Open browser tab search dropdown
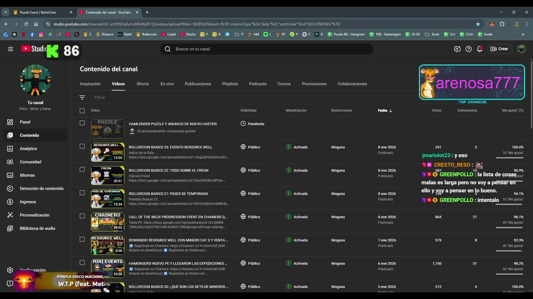The width and height of the screenshot is (533, 299). (5, 12)
